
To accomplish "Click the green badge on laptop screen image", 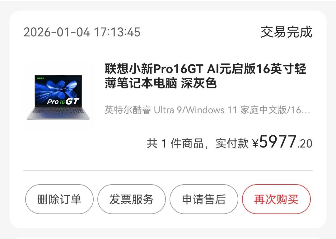I will 40,77.
